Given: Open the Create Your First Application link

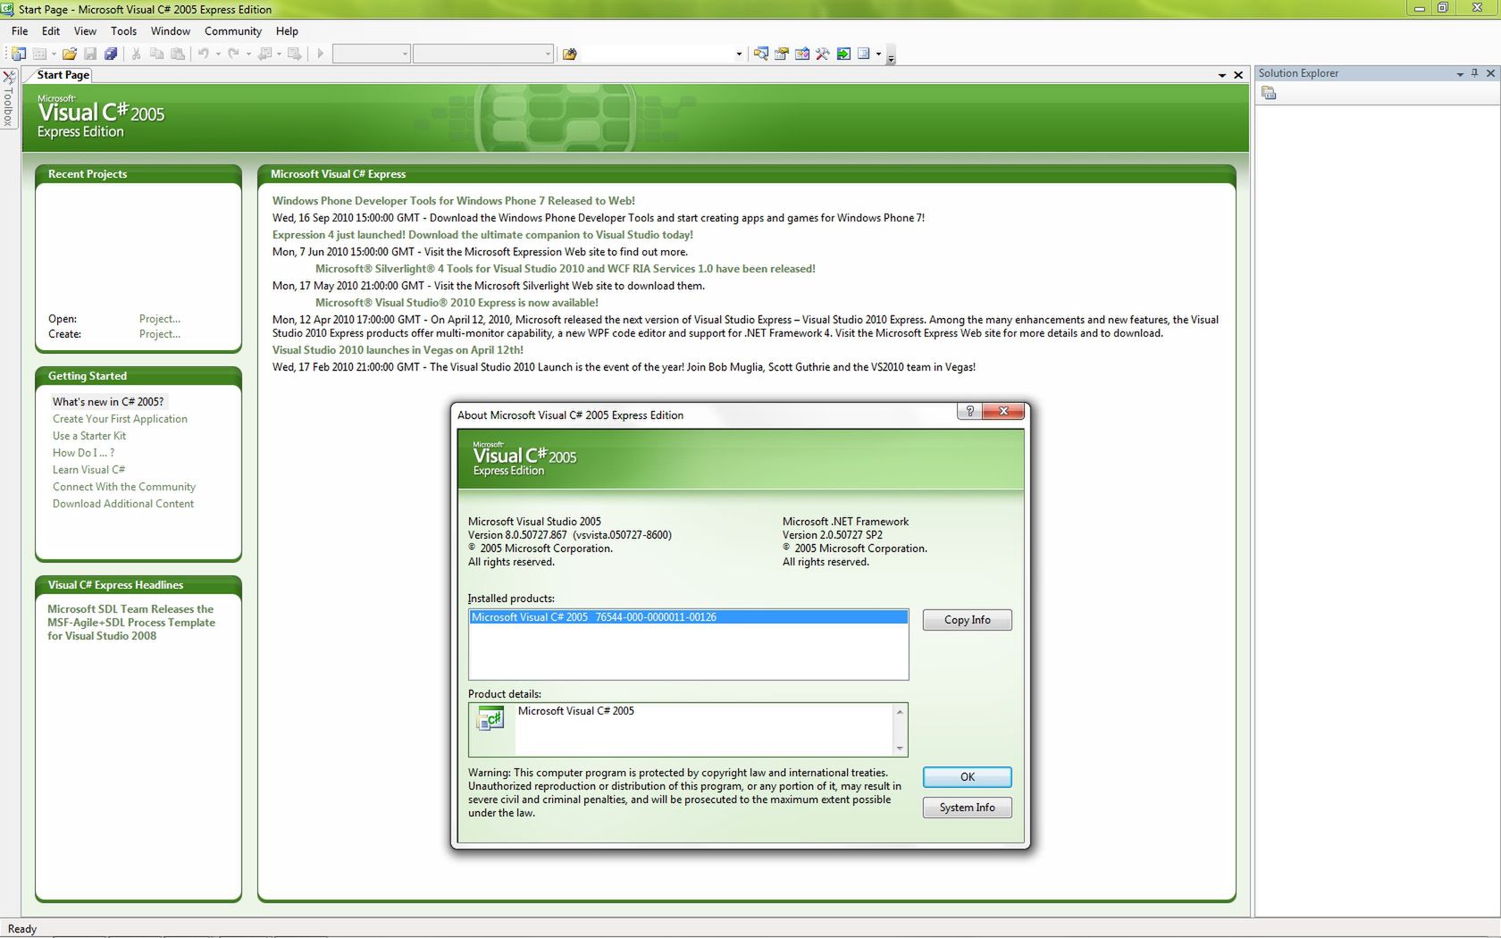Looking at the screenshot, I should 120,418.
